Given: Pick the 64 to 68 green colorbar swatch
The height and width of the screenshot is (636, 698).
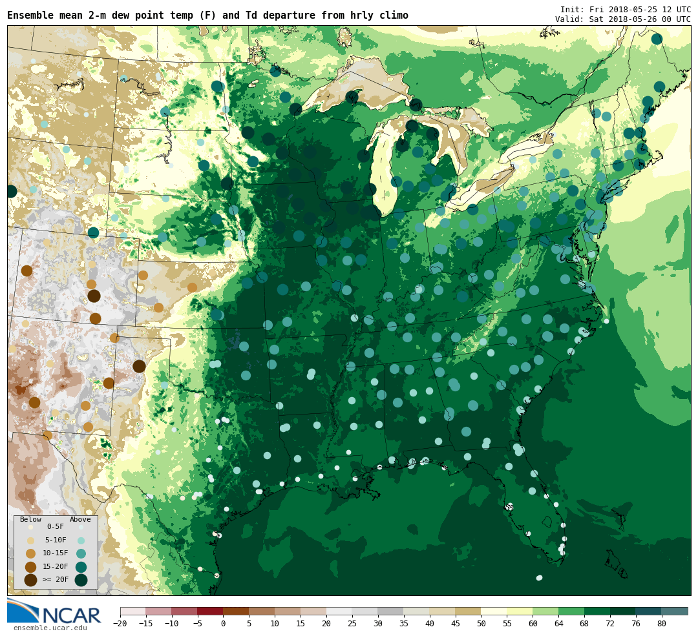Looking at the screenshot, I should point(572,611).
